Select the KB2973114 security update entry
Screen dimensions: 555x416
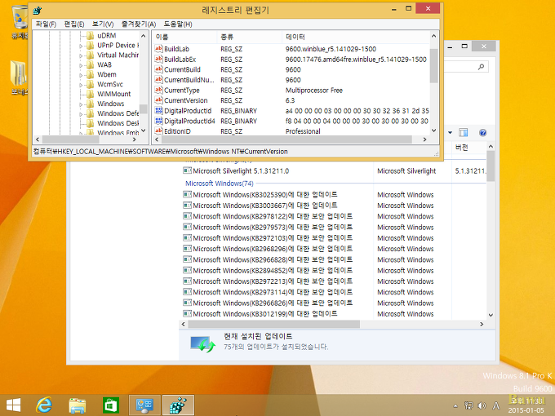[268, 292]
